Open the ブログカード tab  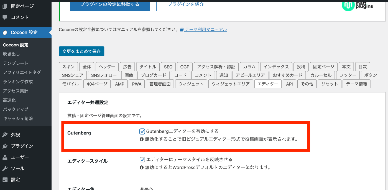(154, 75)
